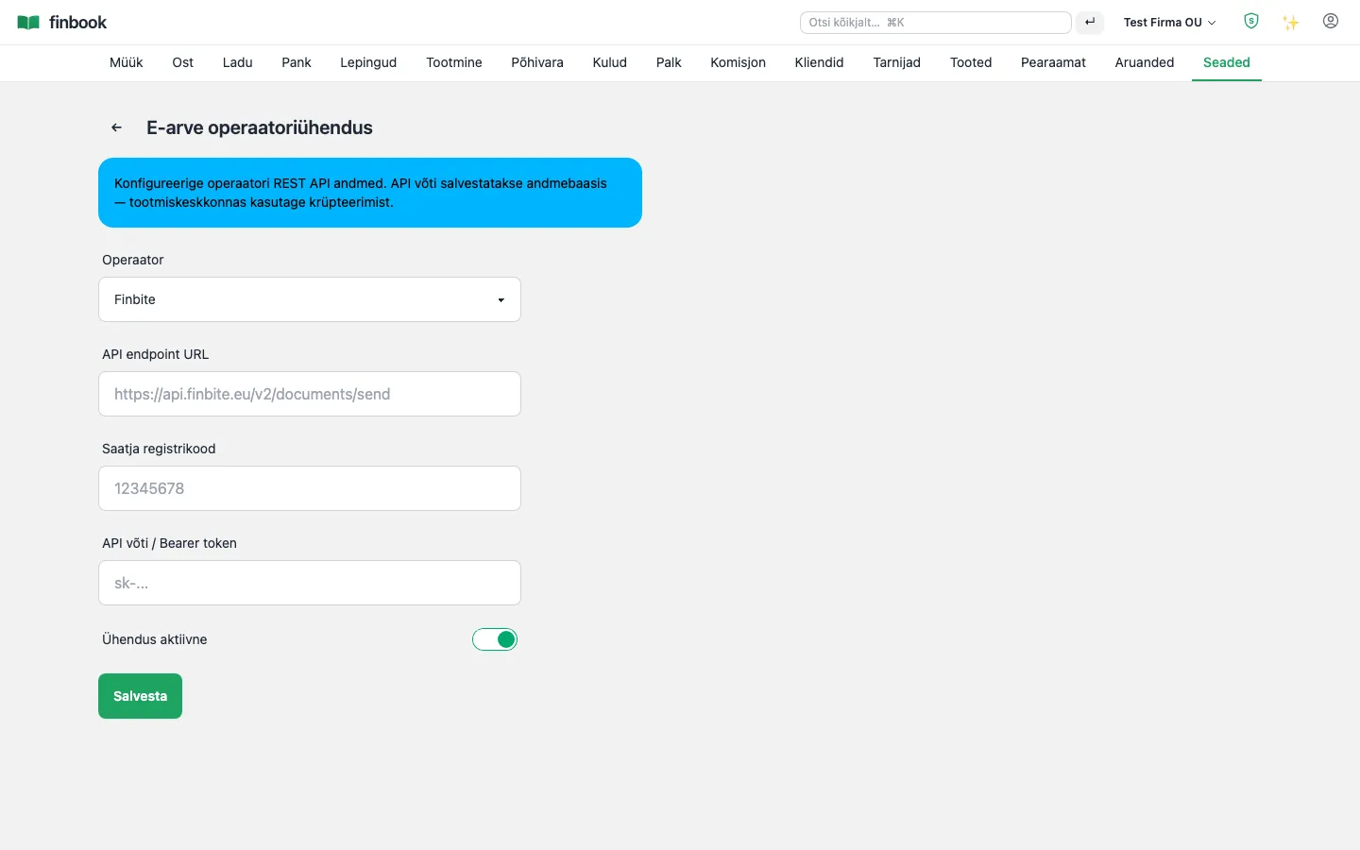Viewport: 1360px width, 850px height.
Task: Open the Pank menu
Action: pyautogui.click(x=297, y=62)
